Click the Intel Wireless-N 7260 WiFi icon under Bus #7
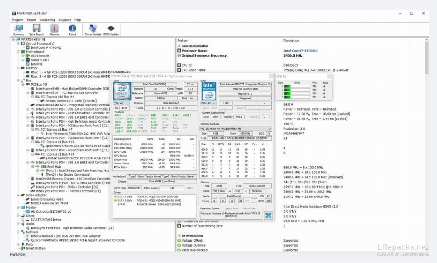 (42, 134)
